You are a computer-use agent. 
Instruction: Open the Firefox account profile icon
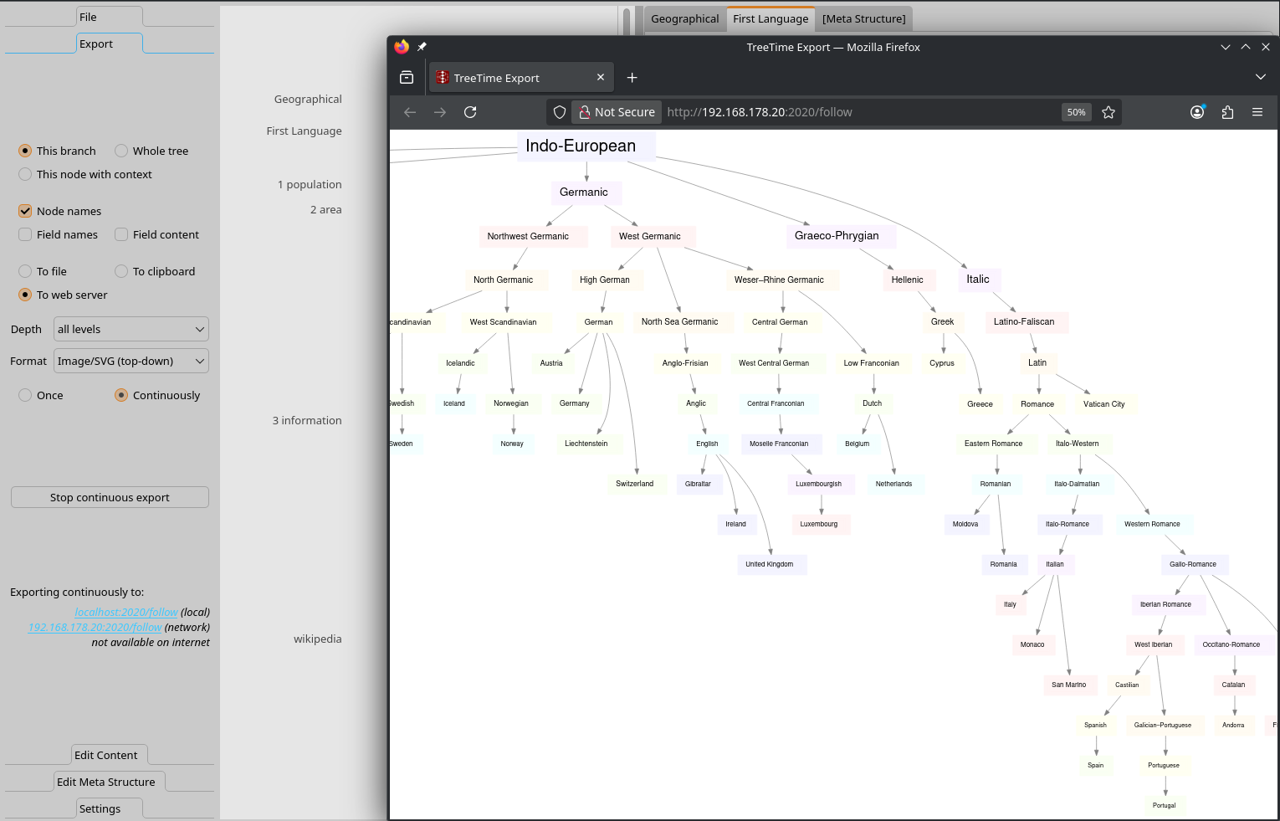[1197, 112]
